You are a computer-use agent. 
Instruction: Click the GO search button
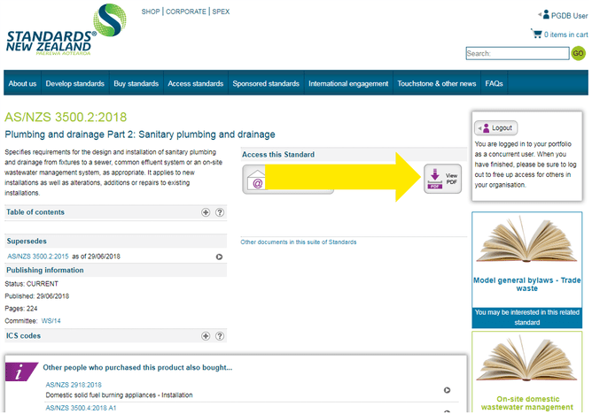578,53
